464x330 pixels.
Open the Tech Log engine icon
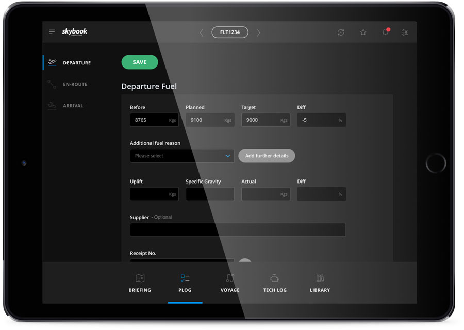point(275,277)
